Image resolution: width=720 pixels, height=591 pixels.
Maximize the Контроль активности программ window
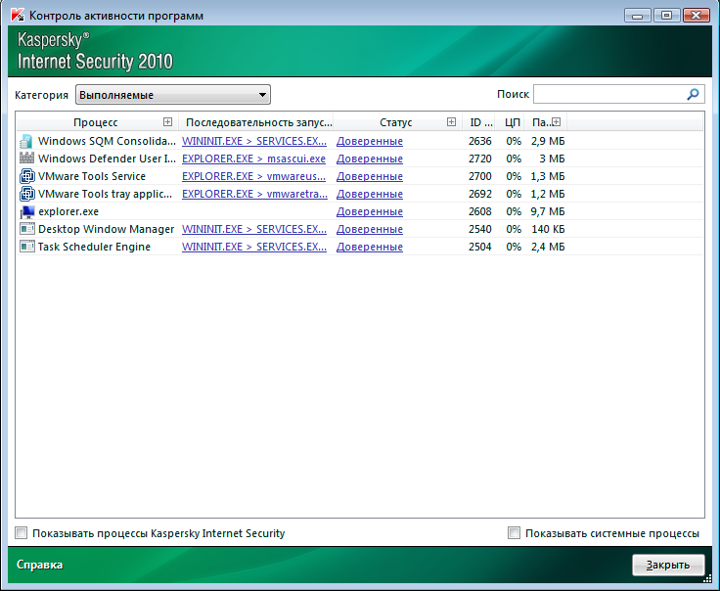(666, 16)
